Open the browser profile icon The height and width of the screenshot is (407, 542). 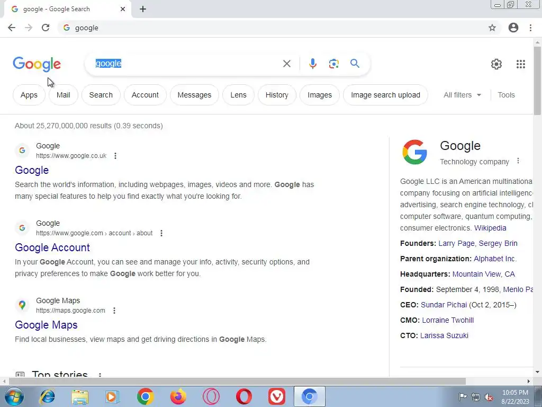pos(513,28)
